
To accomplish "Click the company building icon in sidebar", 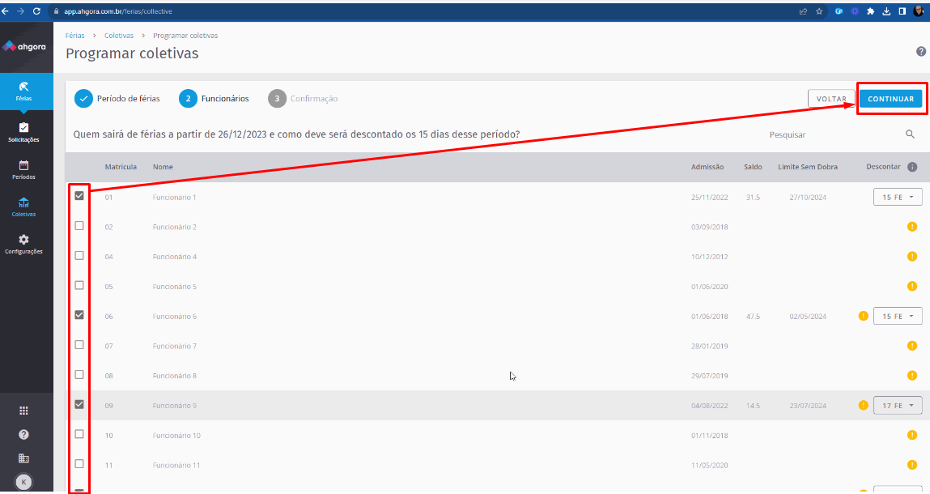I will tap(23, 458).
